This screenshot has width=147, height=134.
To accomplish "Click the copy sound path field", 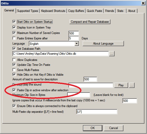I will [x=91, y=85].
